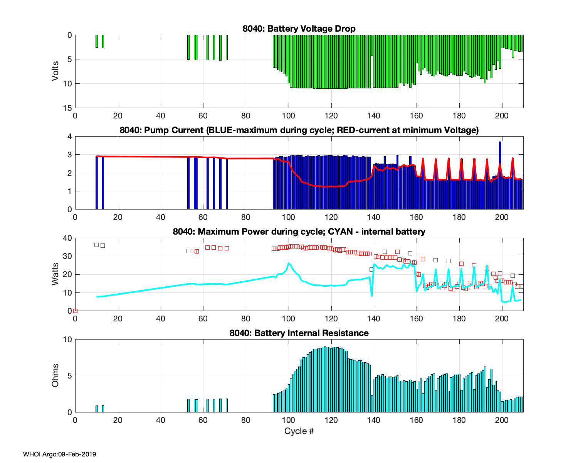Click the red square marker at cycle 0
Screen dimensions: 578x463
76,311
